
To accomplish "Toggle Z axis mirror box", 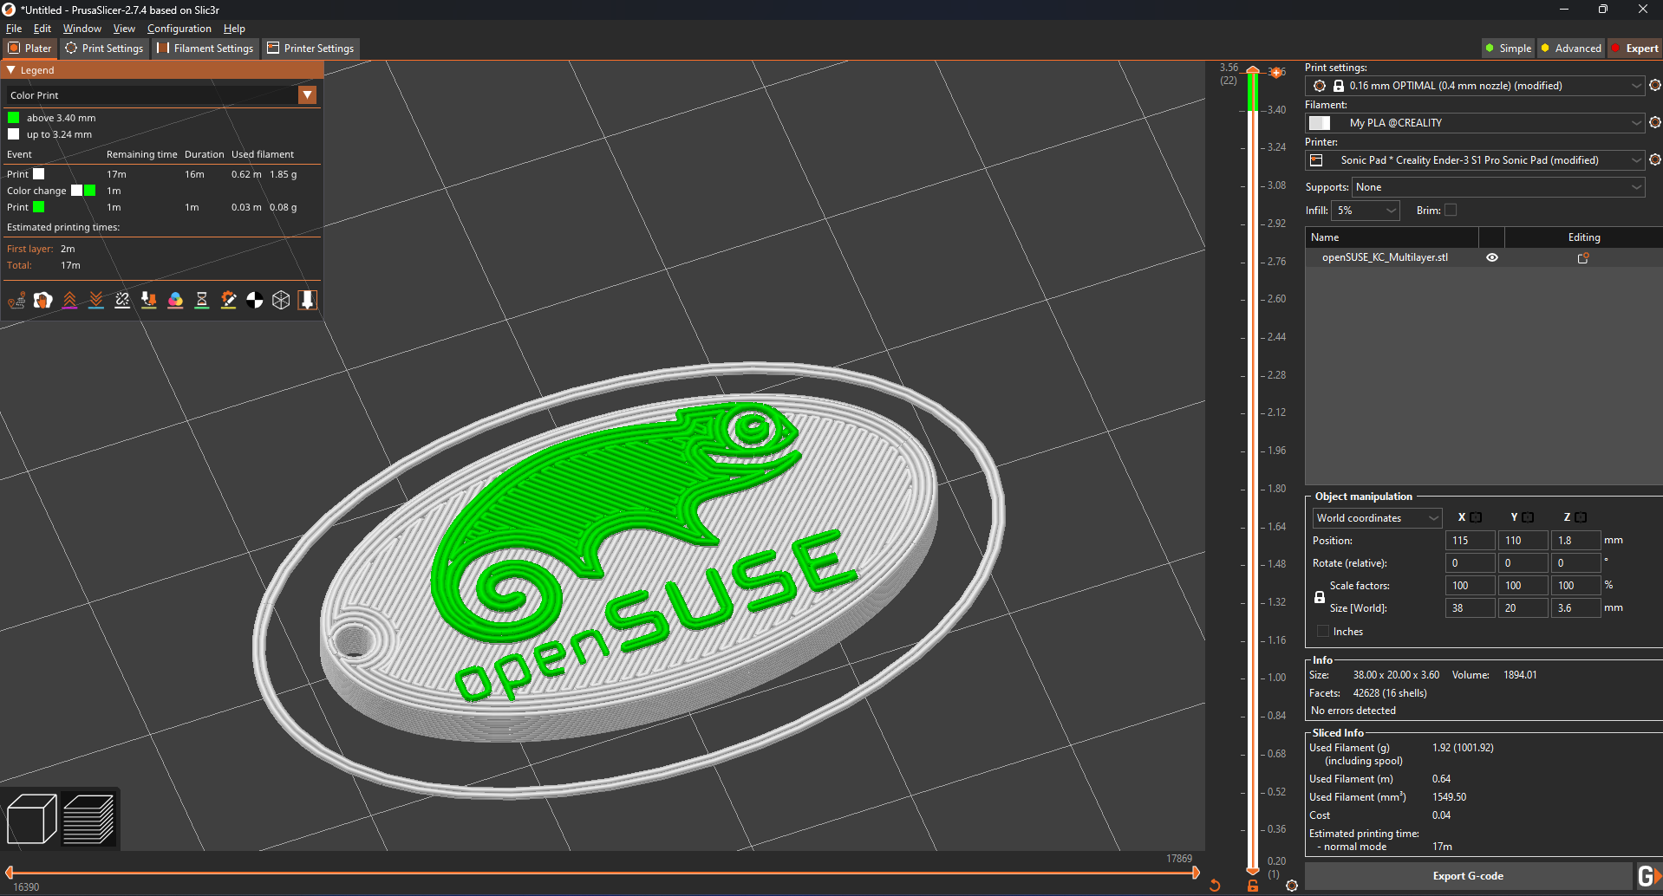I will 1581,517.
